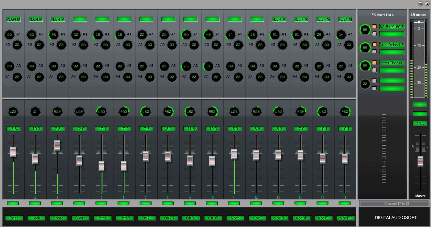Image resolution: width=431 pixels, height=227 pixels.
Task: Click the level readout showing -3.6 on the Bass channel
Action: pyautogui.click(x=13, y=128)
